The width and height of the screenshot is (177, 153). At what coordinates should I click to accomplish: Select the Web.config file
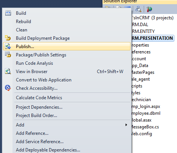click(141, 134)
